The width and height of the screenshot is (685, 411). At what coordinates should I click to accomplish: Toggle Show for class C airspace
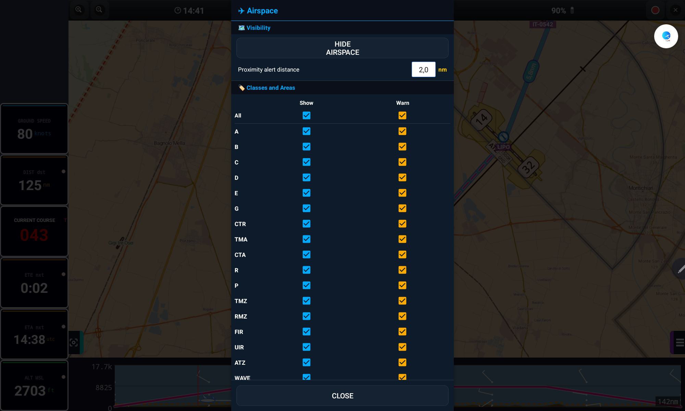click(x=307, y=162)
